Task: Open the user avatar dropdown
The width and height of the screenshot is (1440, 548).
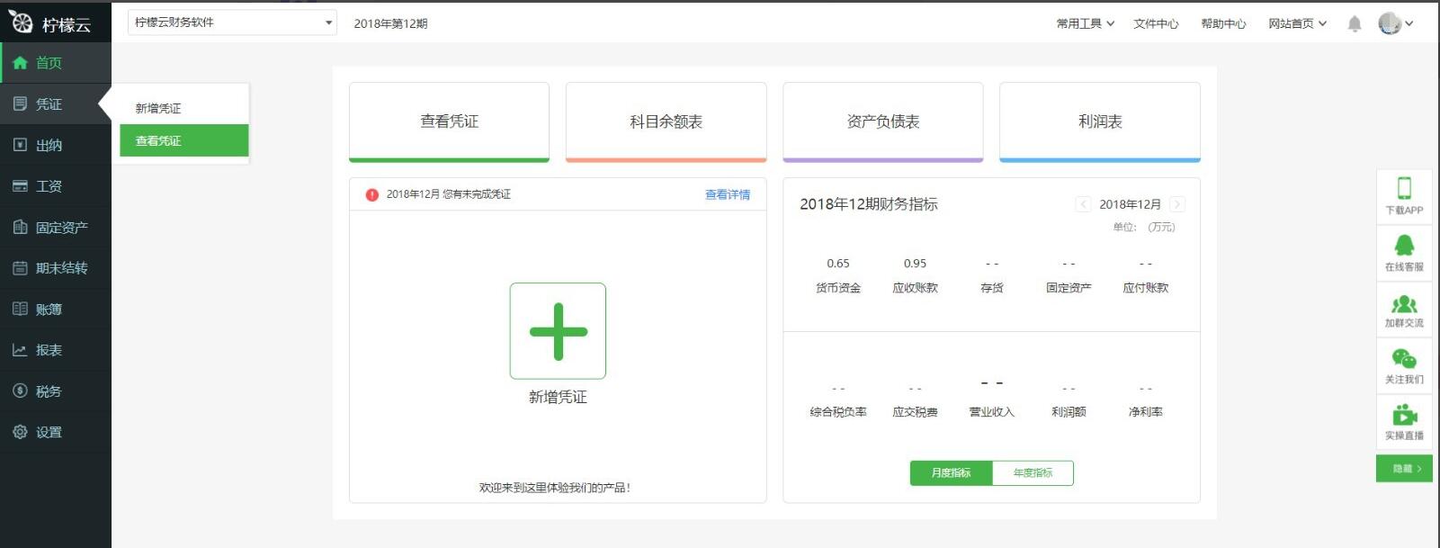Action: pos(1395,24)
